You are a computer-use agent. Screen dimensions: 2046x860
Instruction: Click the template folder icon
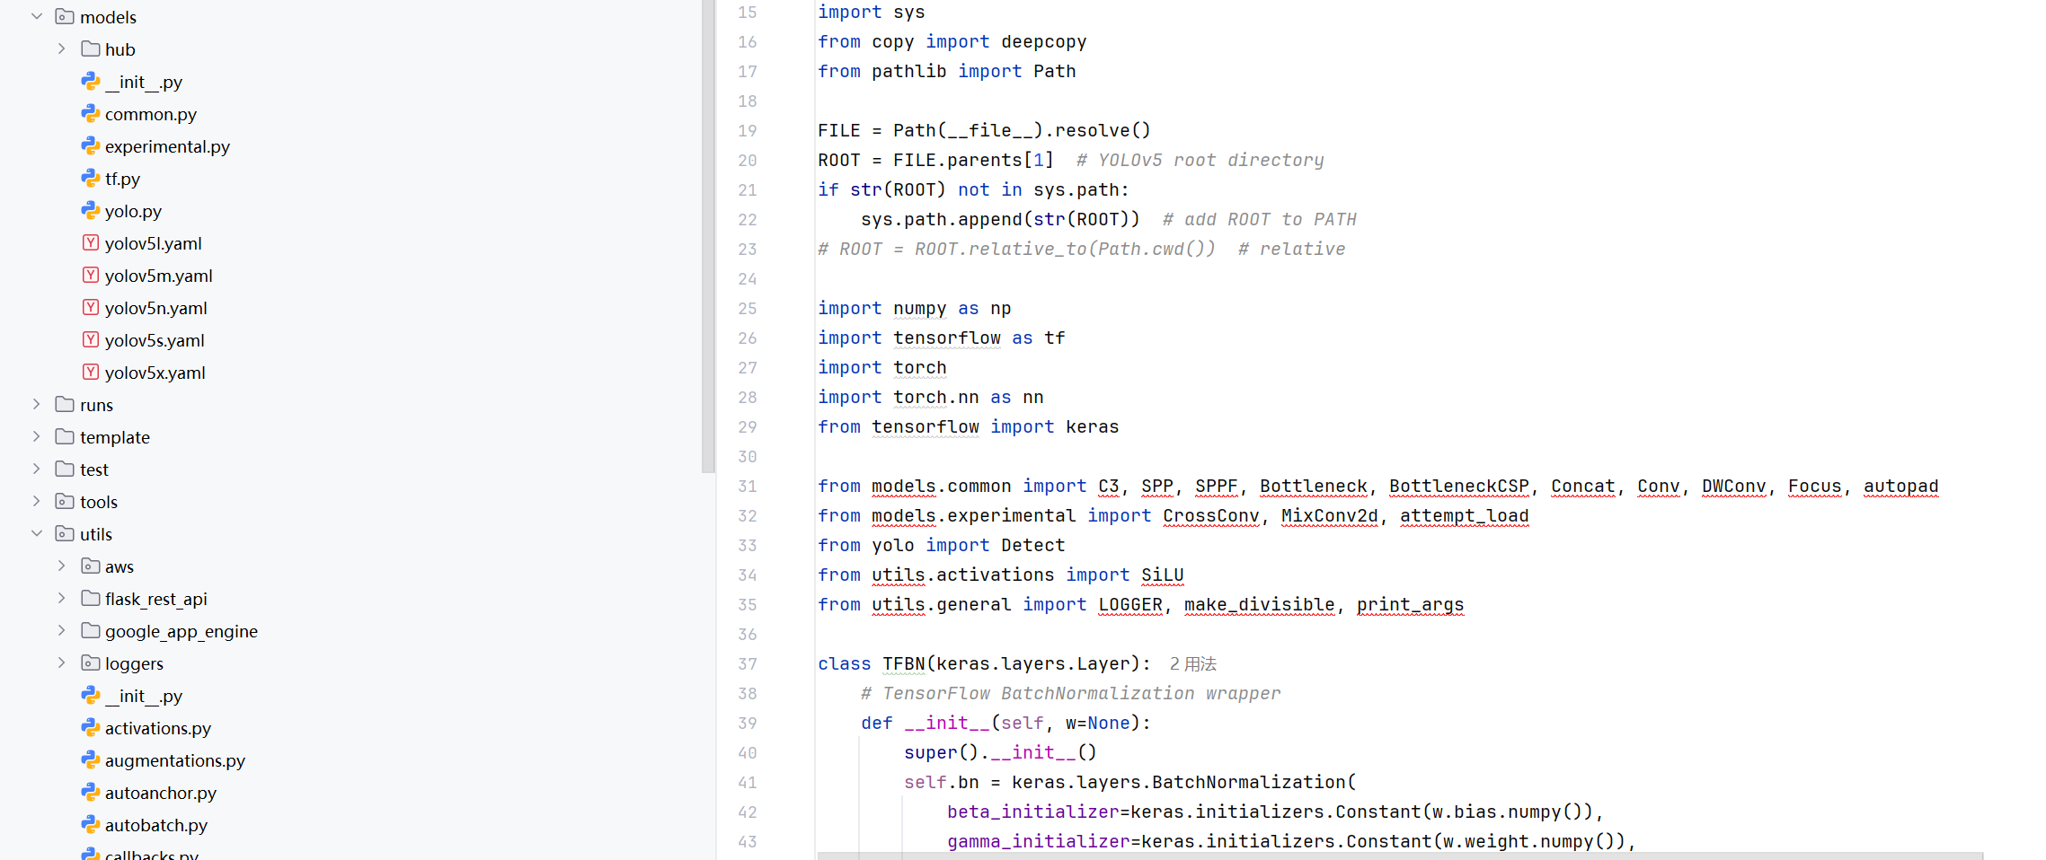(x=65, y=436)
